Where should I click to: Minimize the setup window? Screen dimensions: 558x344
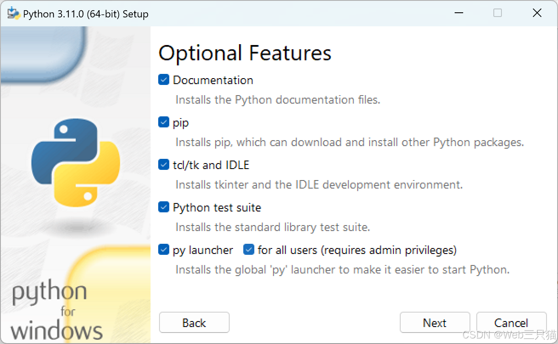[458, 13]
